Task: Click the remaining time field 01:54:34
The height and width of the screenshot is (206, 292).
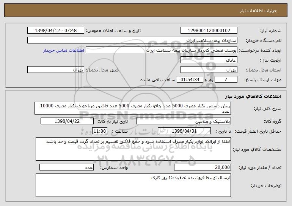Action: pos(190,80)
